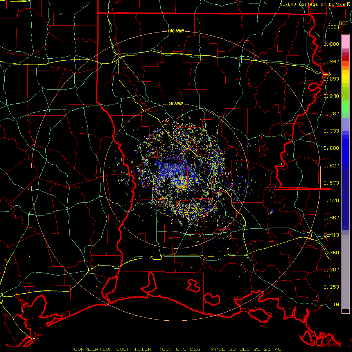The image size is (352, 352).
Task: Click the TH threshold label
Action: point(336,305)
